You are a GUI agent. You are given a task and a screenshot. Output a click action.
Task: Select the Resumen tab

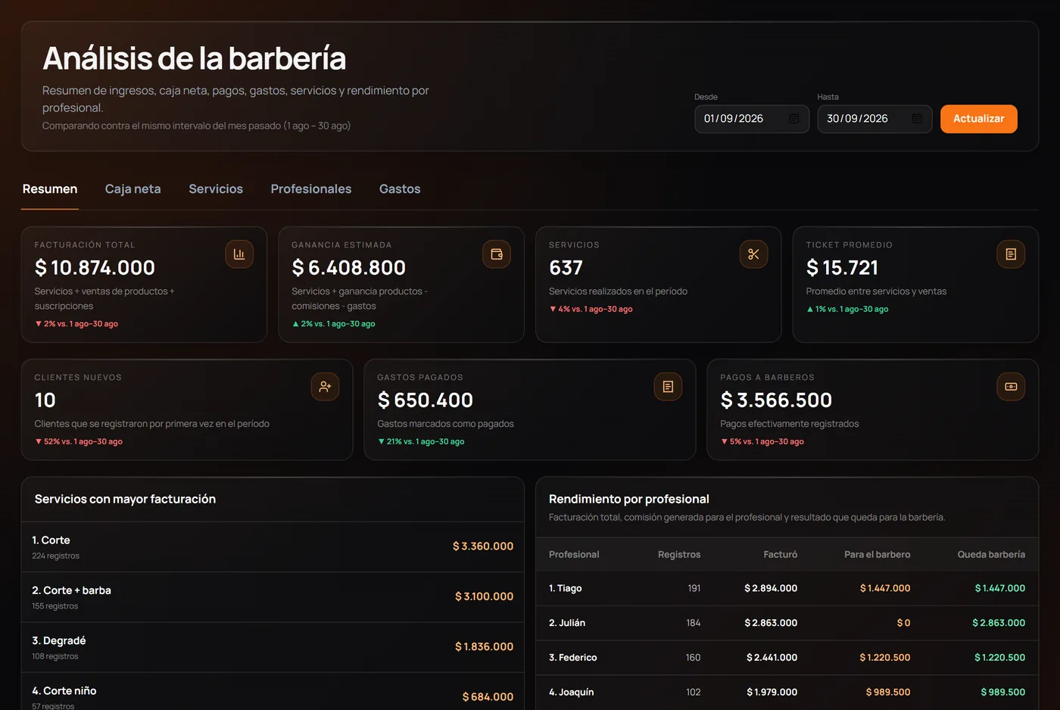(x=50, y=189)
